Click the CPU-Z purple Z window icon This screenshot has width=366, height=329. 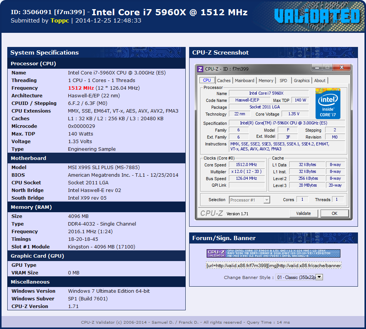click(200, 69)
